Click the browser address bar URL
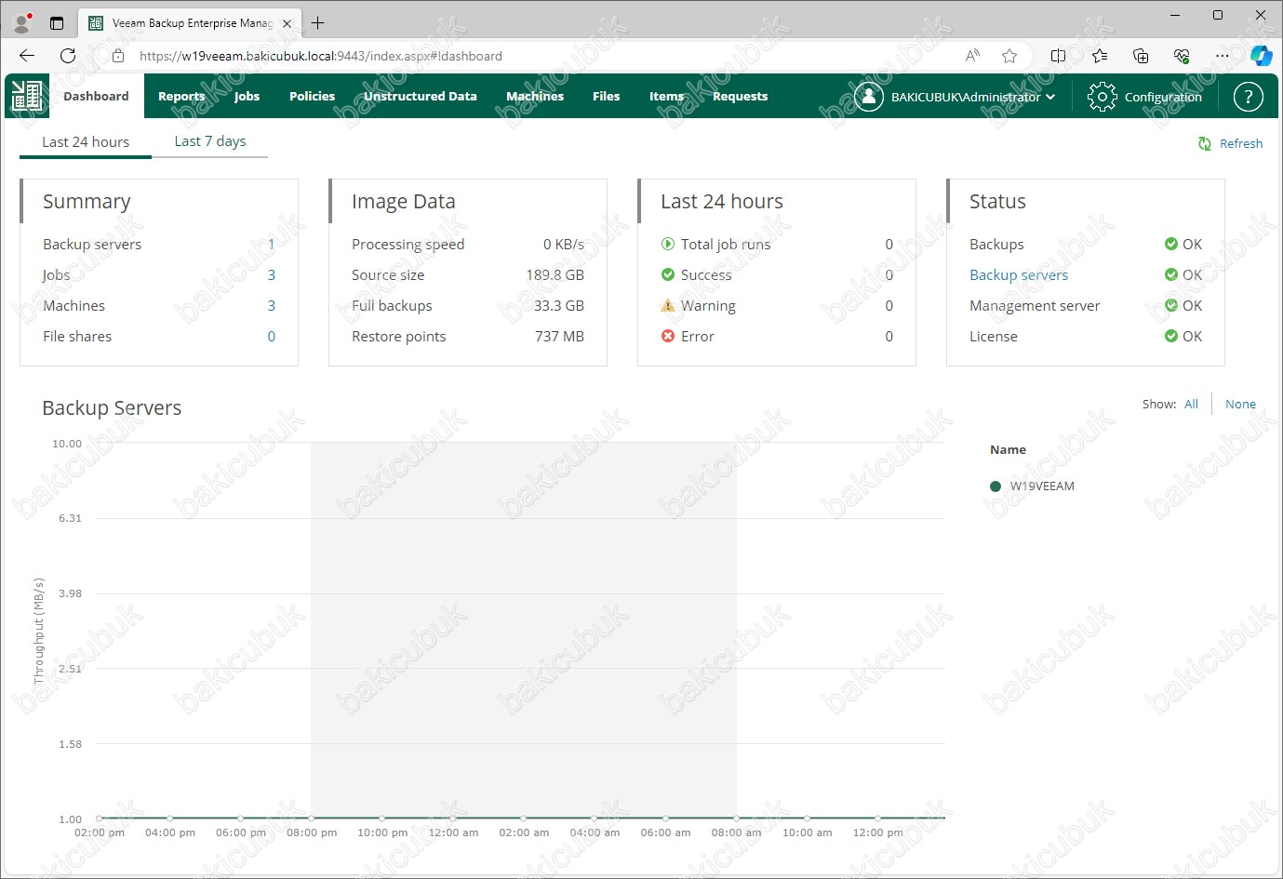 [x=321, y=56]
